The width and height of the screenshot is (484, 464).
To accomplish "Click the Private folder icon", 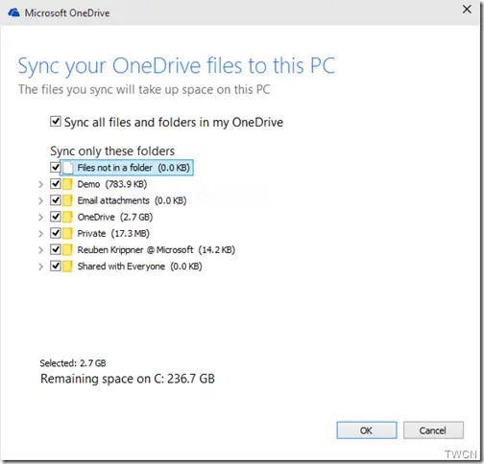I will (x=67, y=234).
